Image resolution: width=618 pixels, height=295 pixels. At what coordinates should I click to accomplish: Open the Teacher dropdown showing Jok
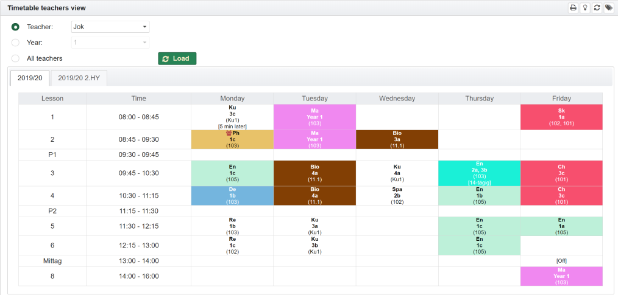(x=110, y=27)
